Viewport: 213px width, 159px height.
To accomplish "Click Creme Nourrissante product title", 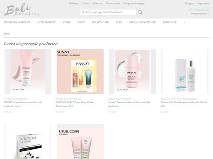I will (15, 98).
